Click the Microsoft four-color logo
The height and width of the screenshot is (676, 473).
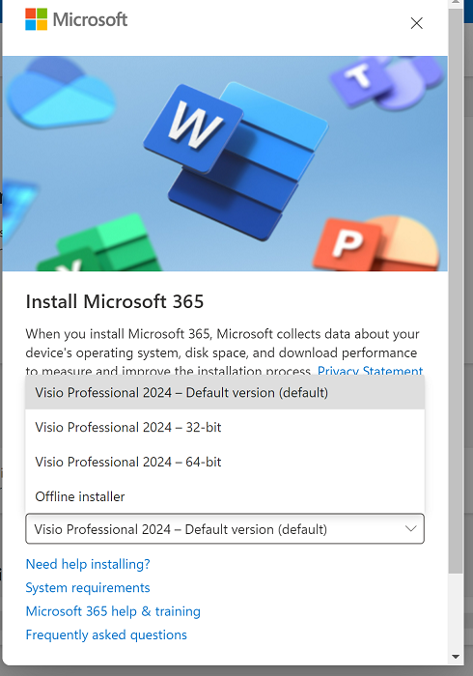pyautogui.click(x=36, y=19)
